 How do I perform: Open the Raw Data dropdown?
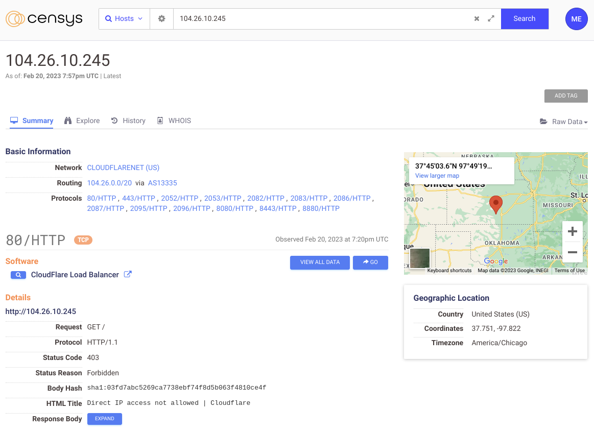click(563, 122)
